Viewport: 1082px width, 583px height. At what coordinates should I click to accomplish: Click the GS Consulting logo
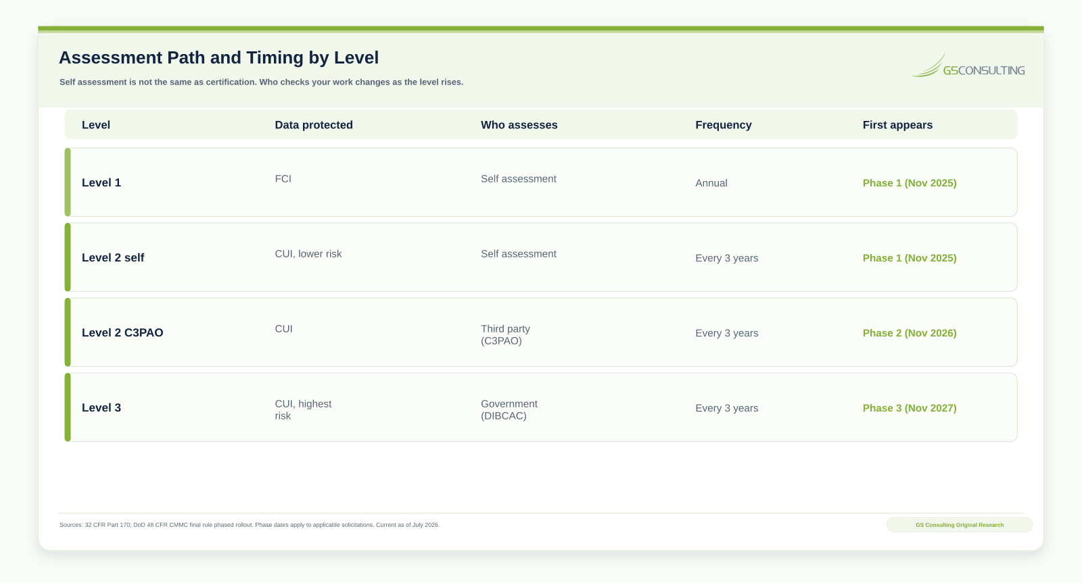968,66
